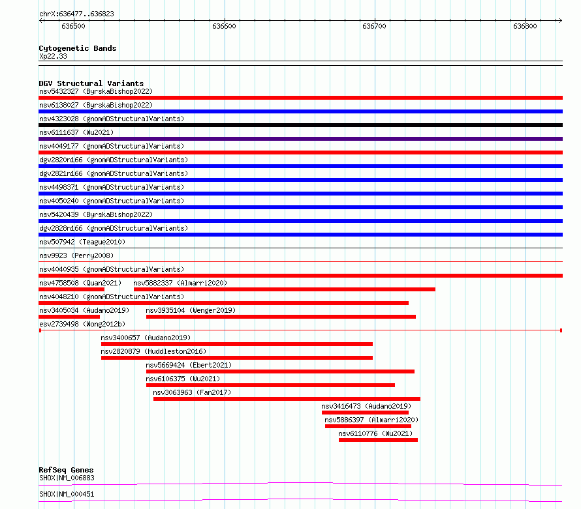
Task: Click the DGV Structural Variants track heading
Action: point(91,83)
